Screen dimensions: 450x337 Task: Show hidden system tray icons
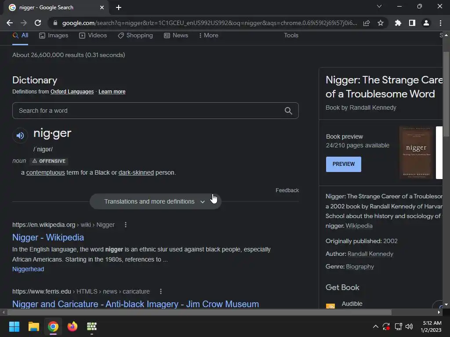(x=375, y=326)
